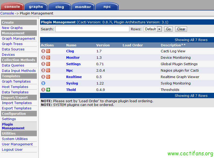Navigate to Devices
This screenshot has width=214, height=158.
click(8, 55)
